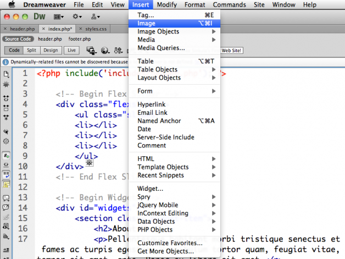Open the Layout dropdown in the application bar
This screenshot has width=345, height=259.
pos(59,16)
